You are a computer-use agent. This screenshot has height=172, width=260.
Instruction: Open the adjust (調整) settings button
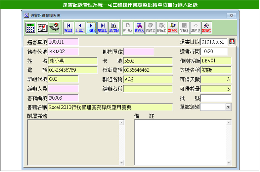(x=206, y=27)
